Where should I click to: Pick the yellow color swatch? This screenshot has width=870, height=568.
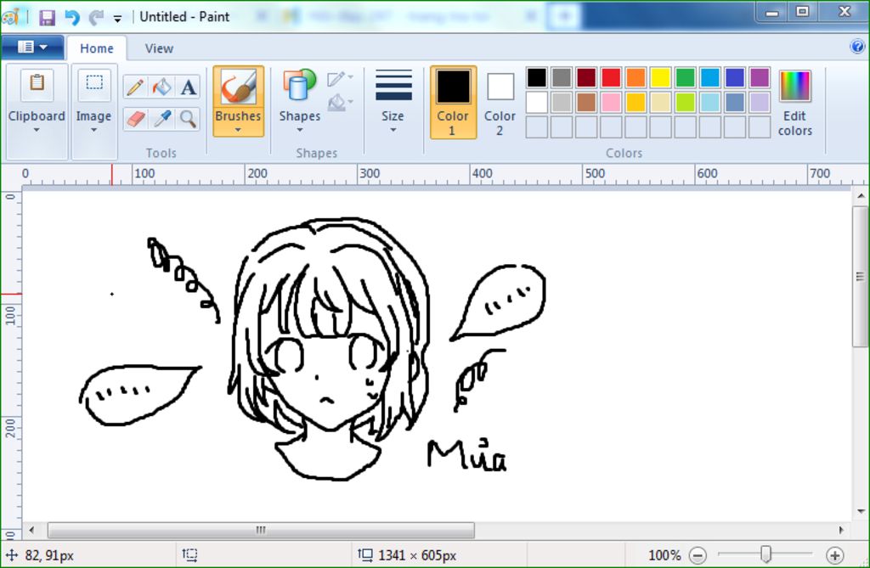[660, 77]
